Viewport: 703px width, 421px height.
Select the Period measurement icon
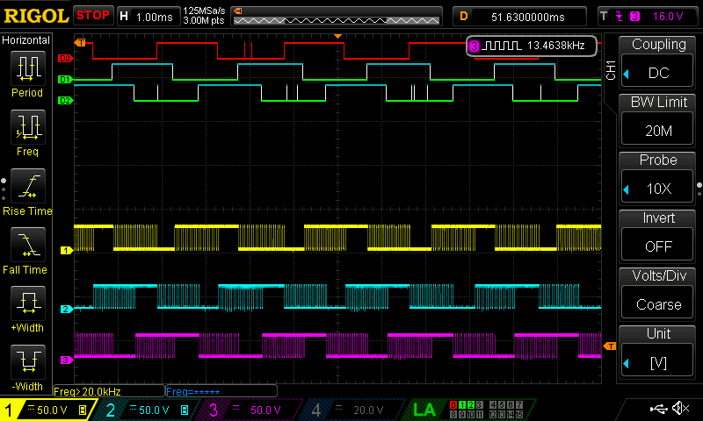pyautogui.click(x=28, y=68)
